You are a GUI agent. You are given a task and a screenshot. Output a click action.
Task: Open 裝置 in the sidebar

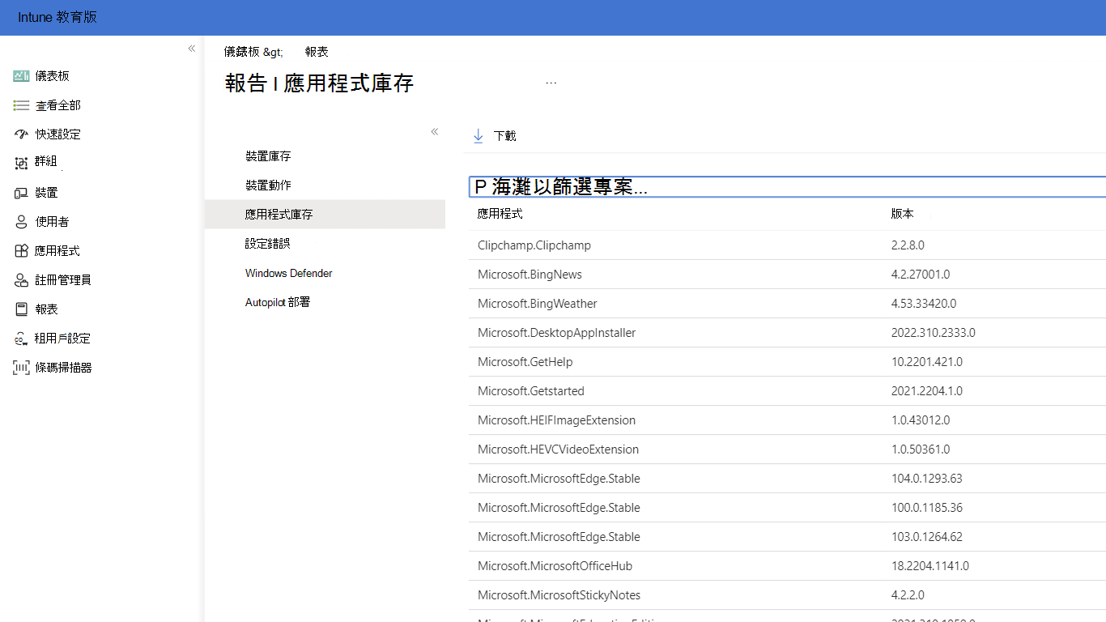tap(47, 193)
